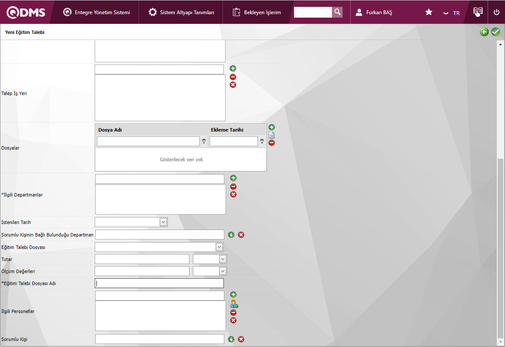This screenshot has width=505, height=347.
Task: Click Sorumlu Kişinin Bağlı Bulunduğu Departman input
Action: click(160, 234)
